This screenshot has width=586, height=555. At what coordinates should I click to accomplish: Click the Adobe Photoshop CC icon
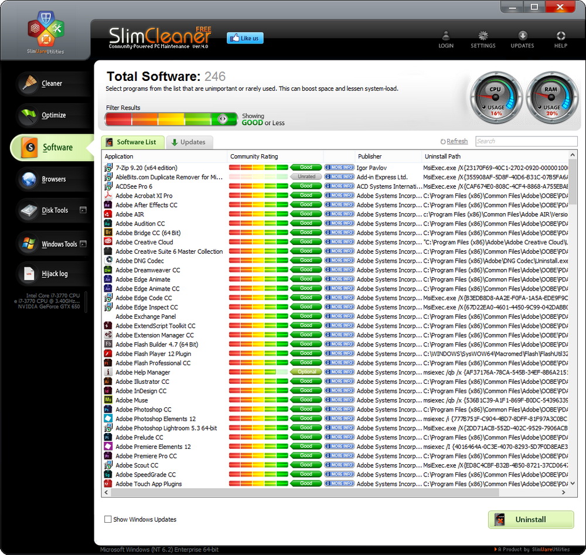108,409
